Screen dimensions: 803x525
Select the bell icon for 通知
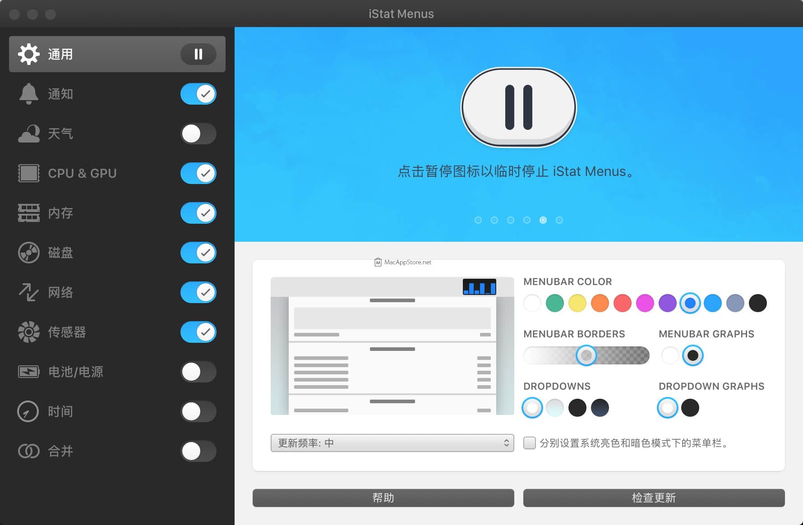point(28,94)
